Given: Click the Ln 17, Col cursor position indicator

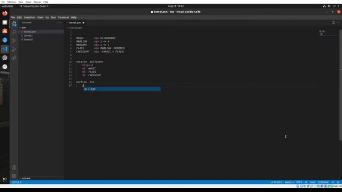Looking at the screenshot, I should (x=276, y=182).
